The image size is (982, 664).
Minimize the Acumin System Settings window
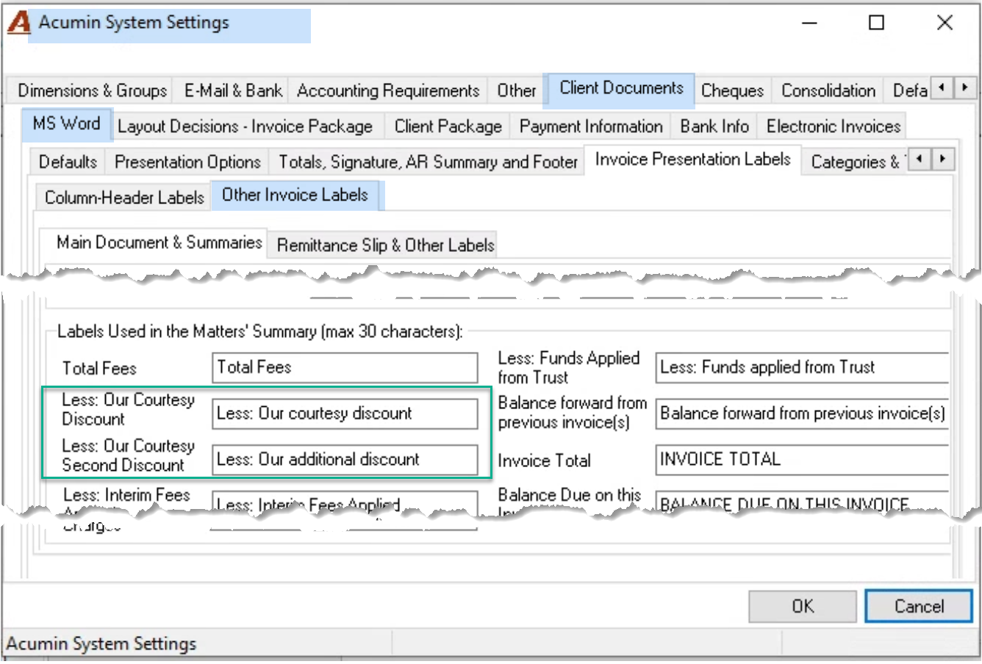pyautogui.click(x=809, y=23)
